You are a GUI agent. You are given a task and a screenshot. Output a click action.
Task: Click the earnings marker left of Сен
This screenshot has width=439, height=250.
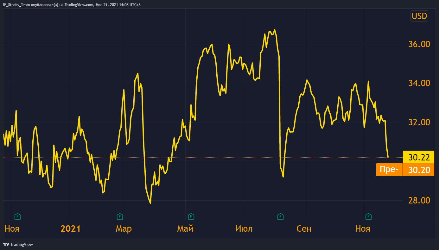pos(280,217)
